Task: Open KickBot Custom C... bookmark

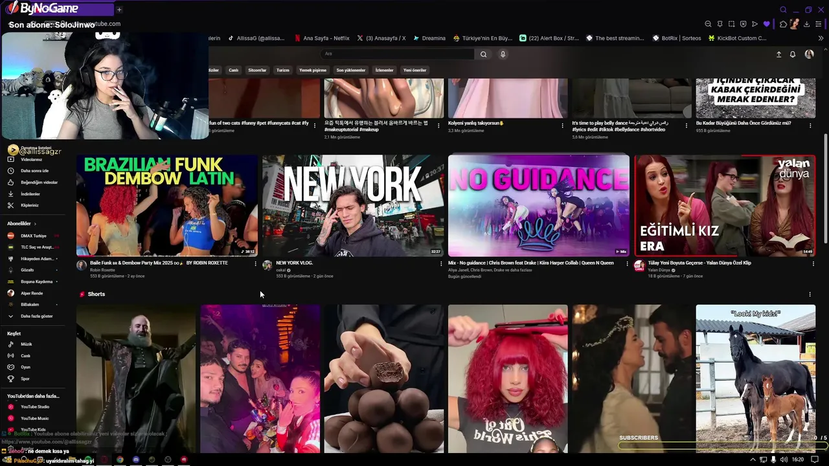Action: click(x=737, y=38)
